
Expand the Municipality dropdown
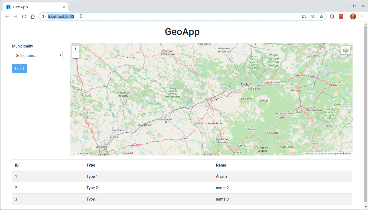[x=37, y=55]
